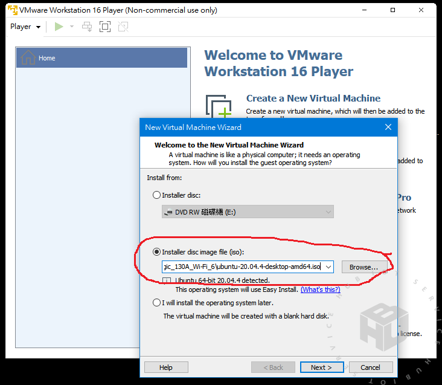Select the Installer disc radio button
Viewport: 442px width, 385px height.
[156, 195]
